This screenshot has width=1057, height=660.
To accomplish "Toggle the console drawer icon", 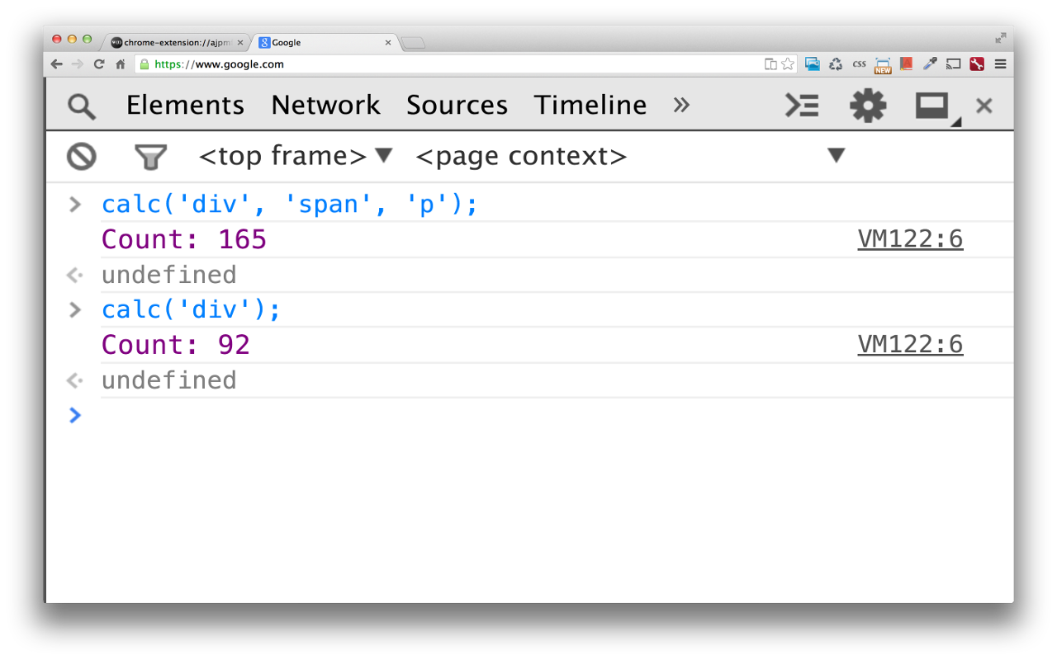I will [801, 106].
